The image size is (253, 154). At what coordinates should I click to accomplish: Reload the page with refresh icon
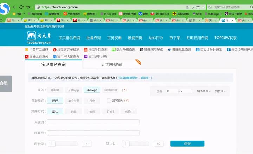21,7
